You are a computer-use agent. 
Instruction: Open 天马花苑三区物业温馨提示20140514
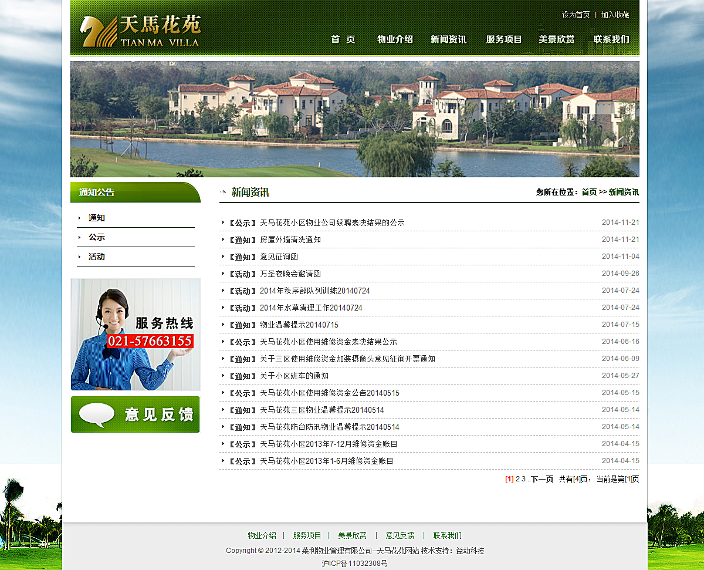pyautogui.click(x=322, y=410)
